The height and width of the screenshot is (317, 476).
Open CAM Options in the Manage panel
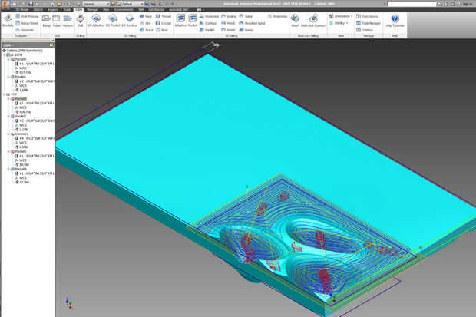point(364,30)
